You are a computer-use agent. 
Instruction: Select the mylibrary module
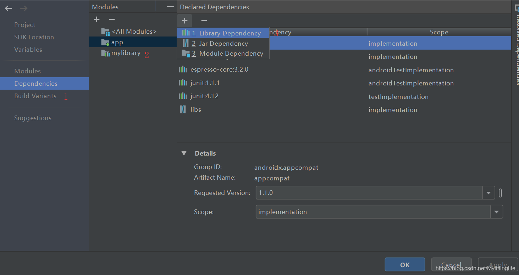pos(133,53)
